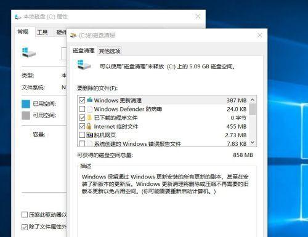This screenshot has width=308, height=237.
Task: Select 脱机网页 row text
Action: pos(105,135)
